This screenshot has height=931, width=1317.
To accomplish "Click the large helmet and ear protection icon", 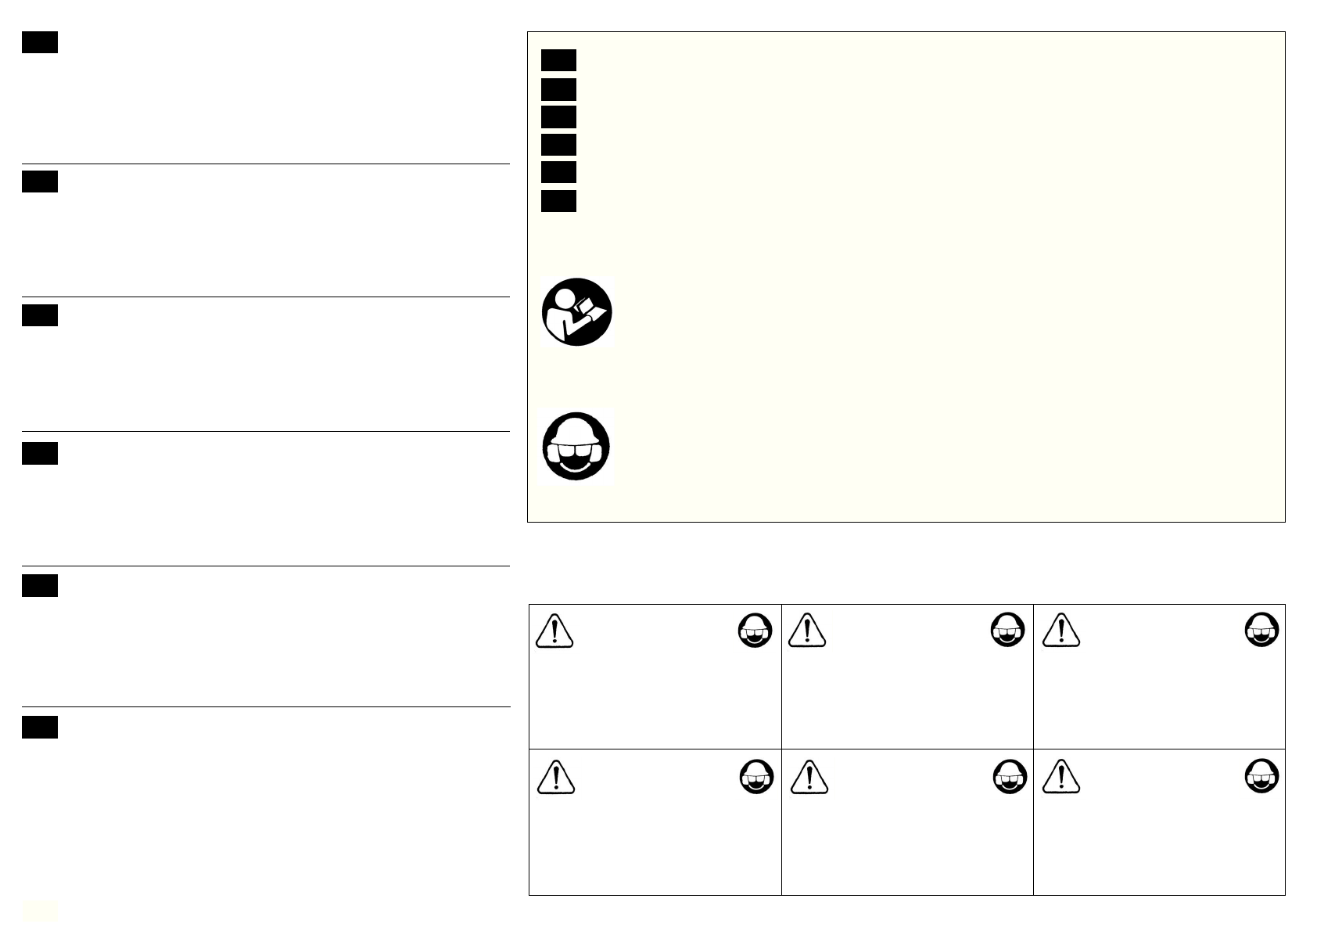I will point(577,448).
